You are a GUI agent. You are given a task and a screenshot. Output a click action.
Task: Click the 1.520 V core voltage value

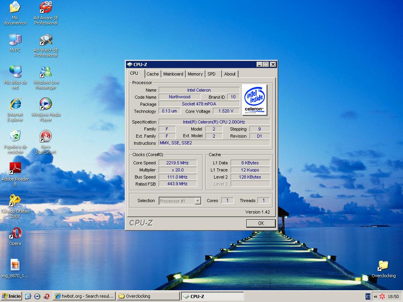point(226,111)
